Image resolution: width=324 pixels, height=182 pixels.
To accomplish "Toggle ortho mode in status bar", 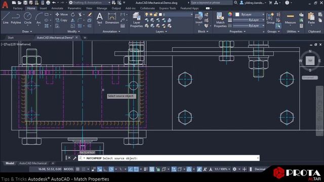I will 105,169.
